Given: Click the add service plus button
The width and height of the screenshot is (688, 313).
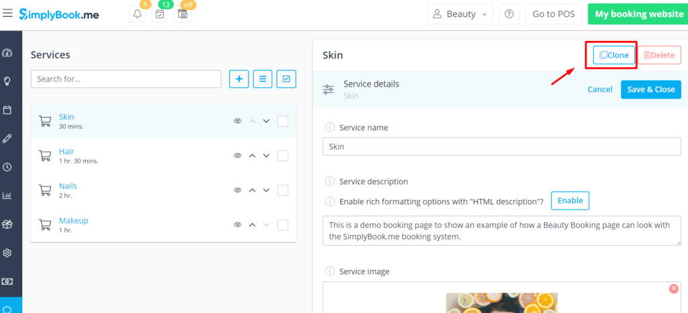Looking at the screenshot, I should click(239, 79).
